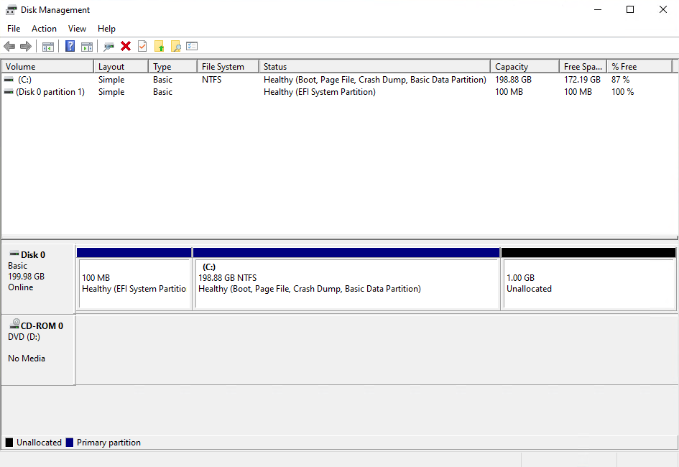Click the Back arrow toolbar icon
Screen dimensions: 679x467
(9, 47)
